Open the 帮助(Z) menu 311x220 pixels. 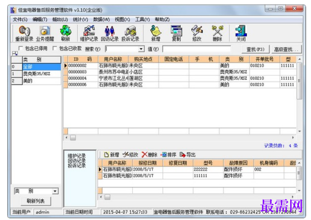(162, 19)
